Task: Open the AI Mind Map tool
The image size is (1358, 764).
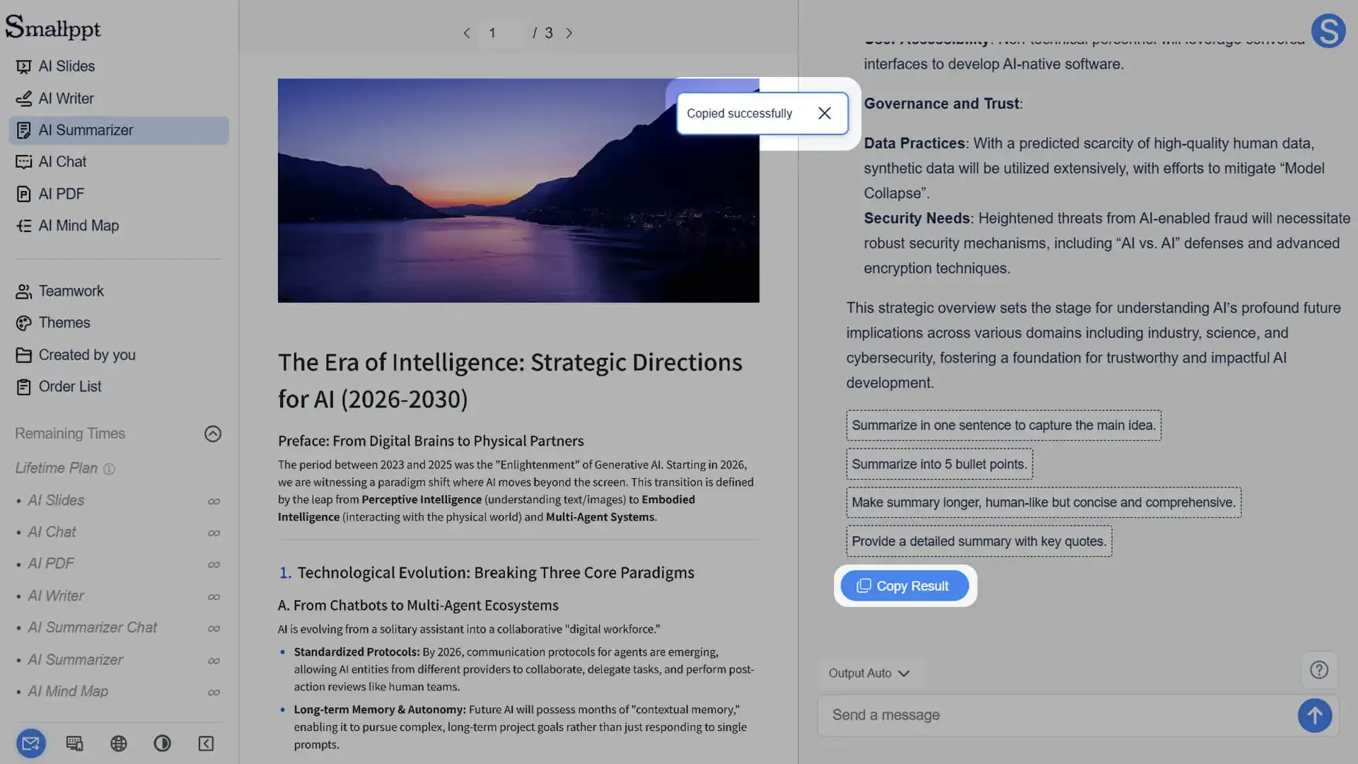Action: 78,225
